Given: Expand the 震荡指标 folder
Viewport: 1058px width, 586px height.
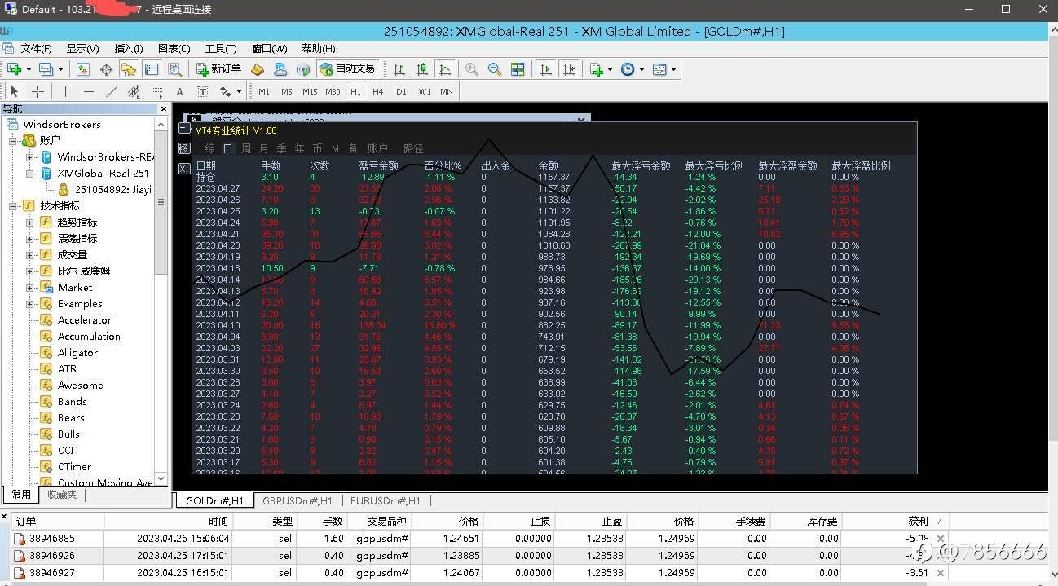Looking at the screenshot, I should click(30, 239).
